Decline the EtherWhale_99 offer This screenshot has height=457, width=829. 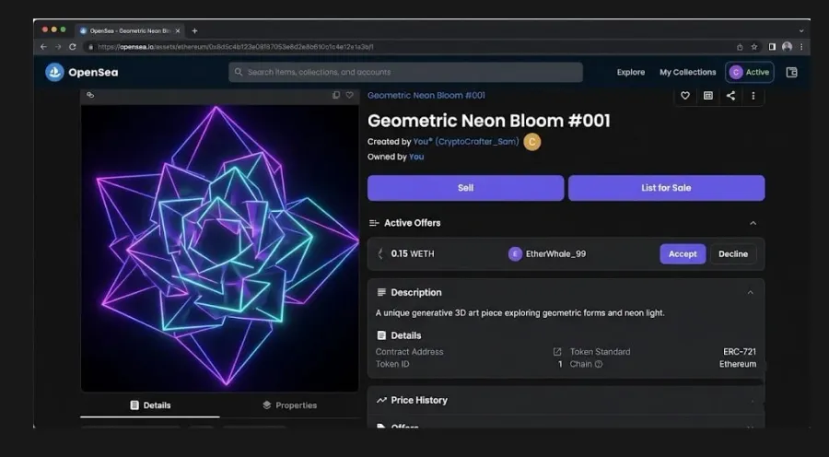(733, 254)
